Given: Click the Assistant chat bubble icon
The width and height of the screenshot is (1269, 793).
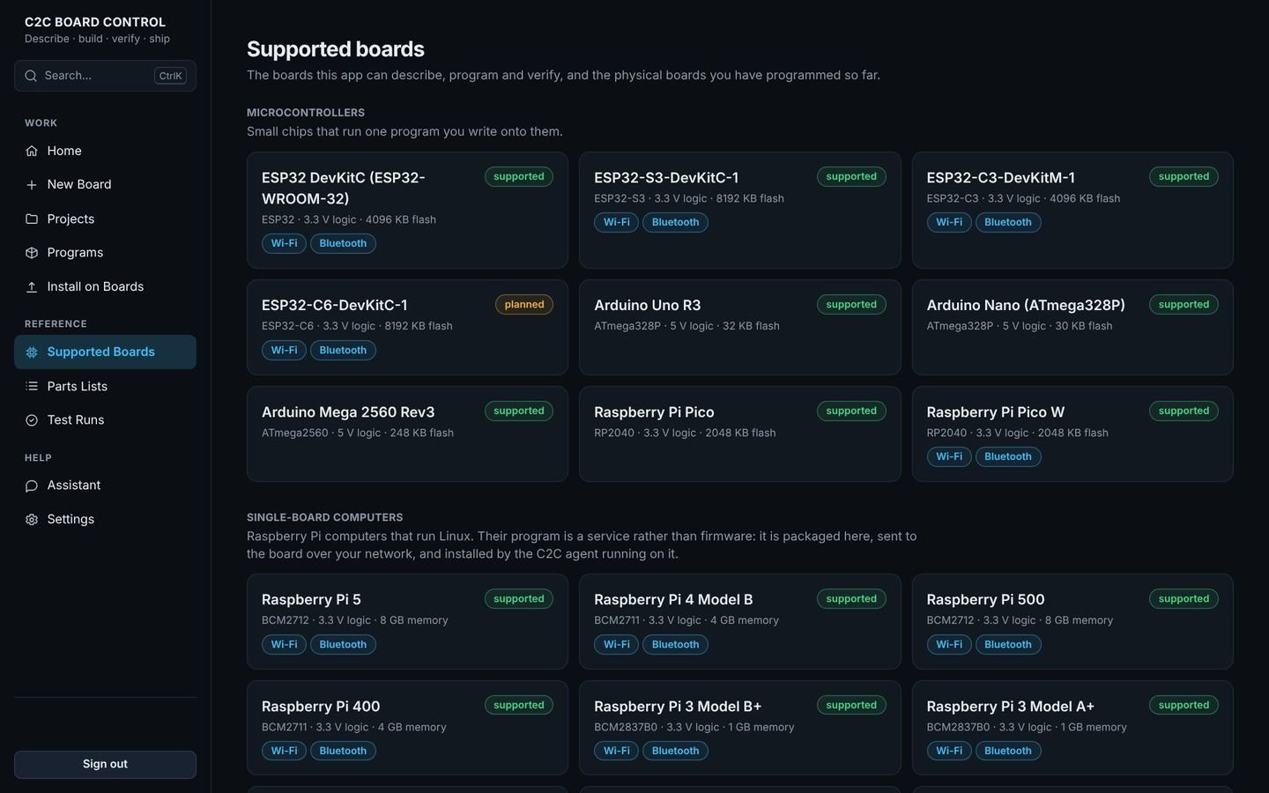Looking at the screenshot, I should (x=32, y=485).
